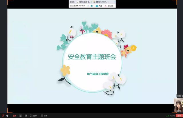Screen dimensions: 183x118
Task: Switch to grid view with 宫格
Action: pyautogui.click(x=44, y=116)
